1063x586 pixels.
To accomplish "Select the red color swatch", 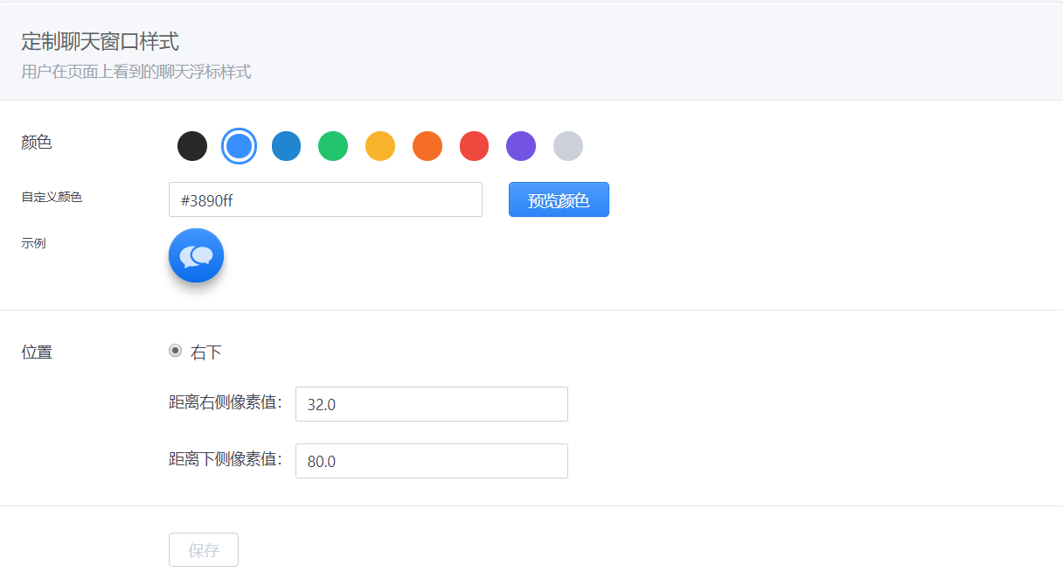I will 474,146.
